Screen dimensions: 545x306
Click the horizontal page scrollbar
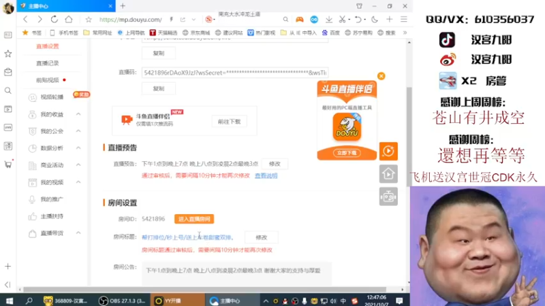(205, 290)
